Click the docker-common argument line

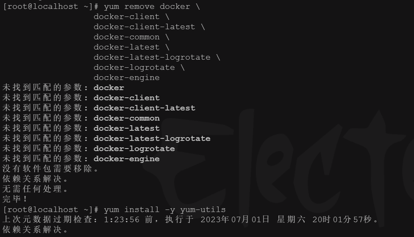131,37
